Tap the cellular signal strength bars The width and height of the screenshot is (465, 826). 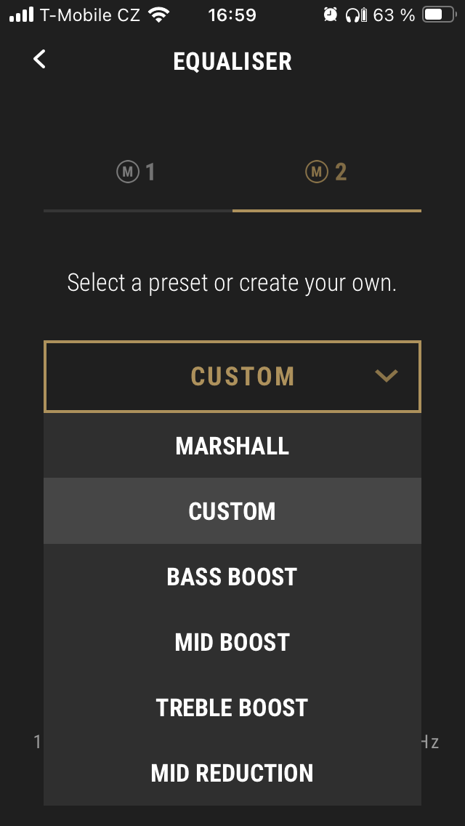(22, 15)
